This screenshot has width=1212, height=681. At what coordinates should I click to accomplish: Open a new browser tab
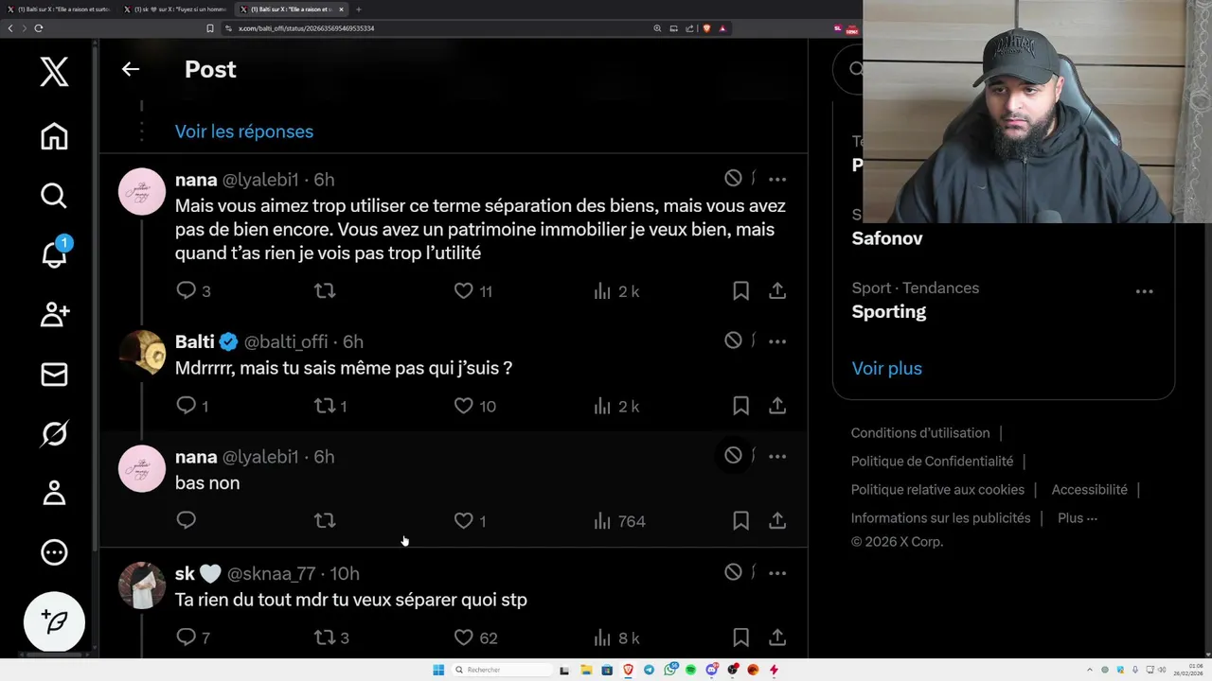tap(359, 9)
